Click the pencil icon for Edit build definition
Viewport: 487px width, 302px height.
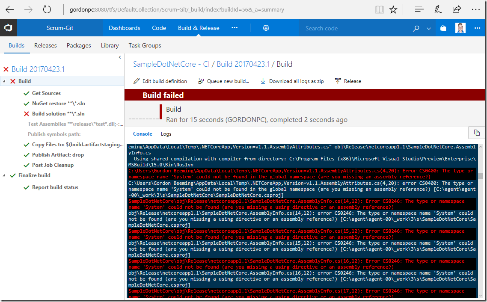click(137, 81)
